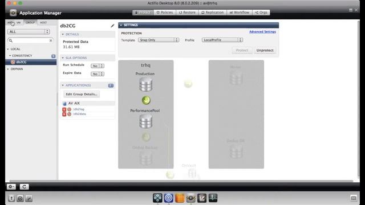
Task: Click the screen icon at bottom right
Action: point(354,198)
